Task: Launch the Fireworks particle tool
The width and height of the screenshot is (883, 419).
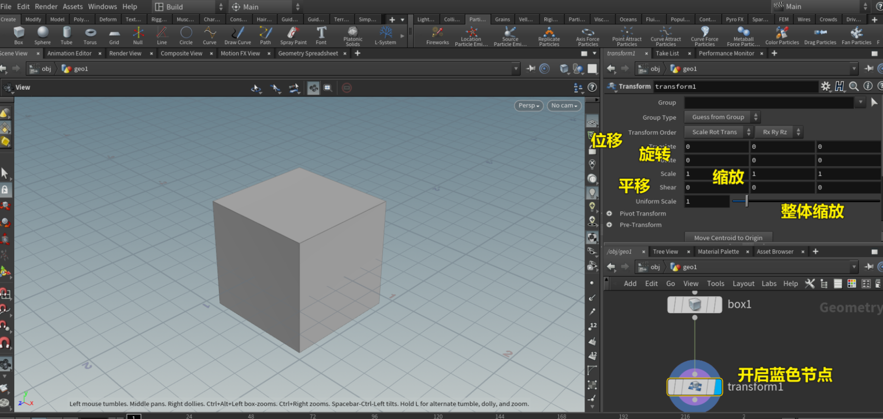Action: click(437, 35)
